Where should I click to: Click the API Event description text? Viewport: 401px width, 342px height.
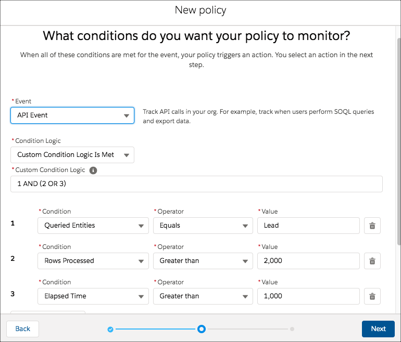258,116
